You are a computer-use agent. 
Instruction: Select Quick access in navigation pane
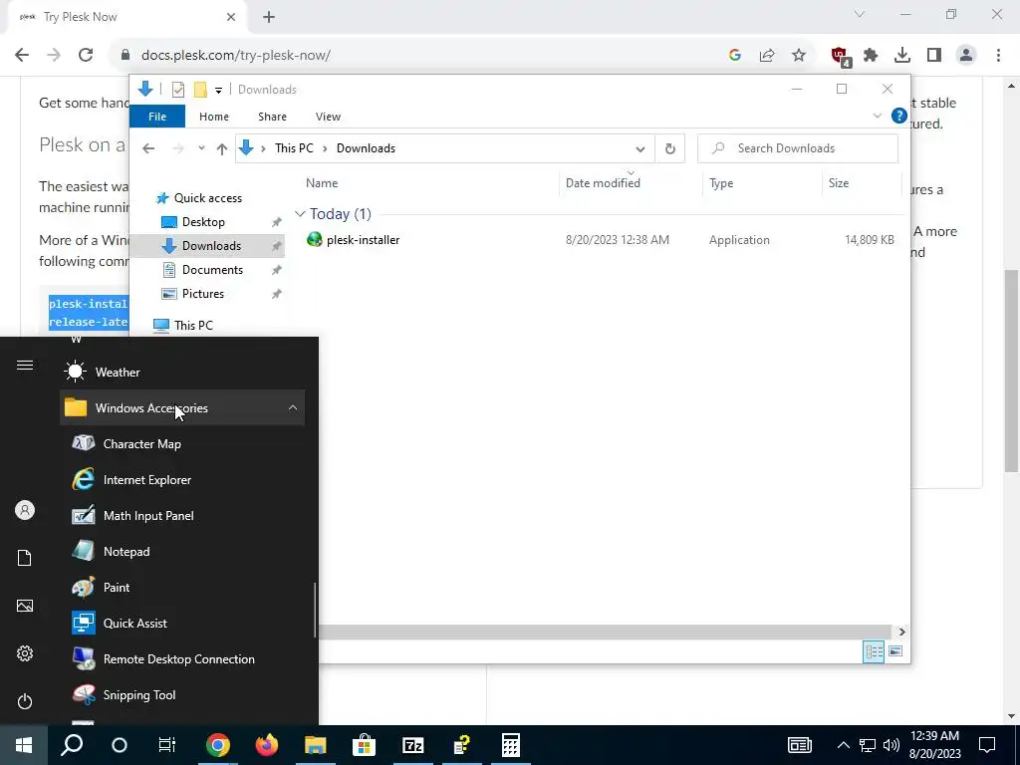click(x=207, y=198)
